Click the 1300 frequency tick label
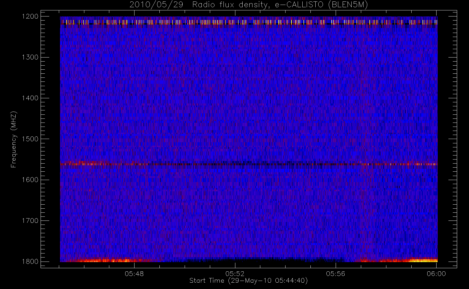This screenshot has width=469, height=289. coord(30,57)
